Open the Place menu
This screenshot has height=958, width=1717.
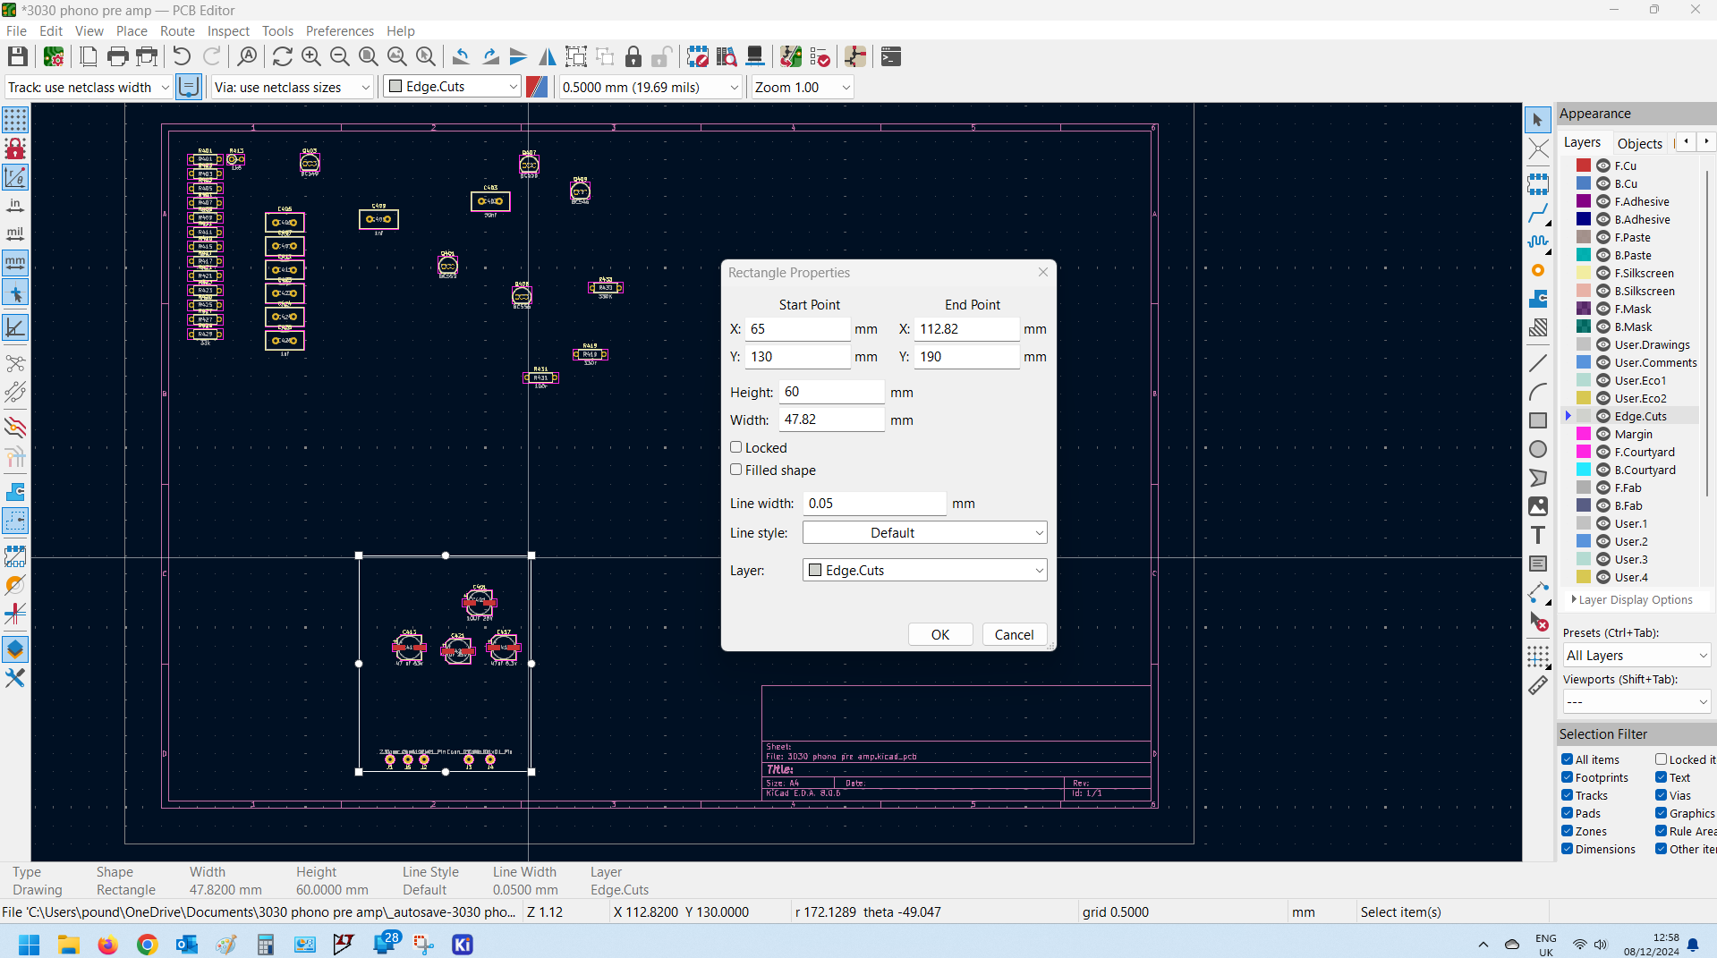[x=132, y=31]
